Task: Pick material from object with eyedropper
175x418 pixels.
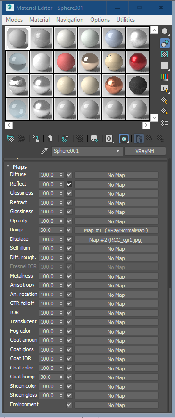Action: 44,151
